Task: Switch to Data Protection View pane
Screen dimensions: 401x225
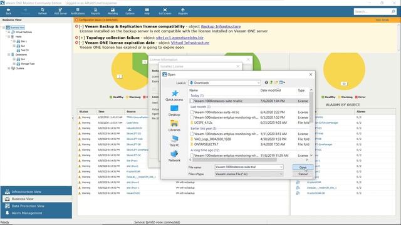Action: pyautogui.click(x=36, y=206)
